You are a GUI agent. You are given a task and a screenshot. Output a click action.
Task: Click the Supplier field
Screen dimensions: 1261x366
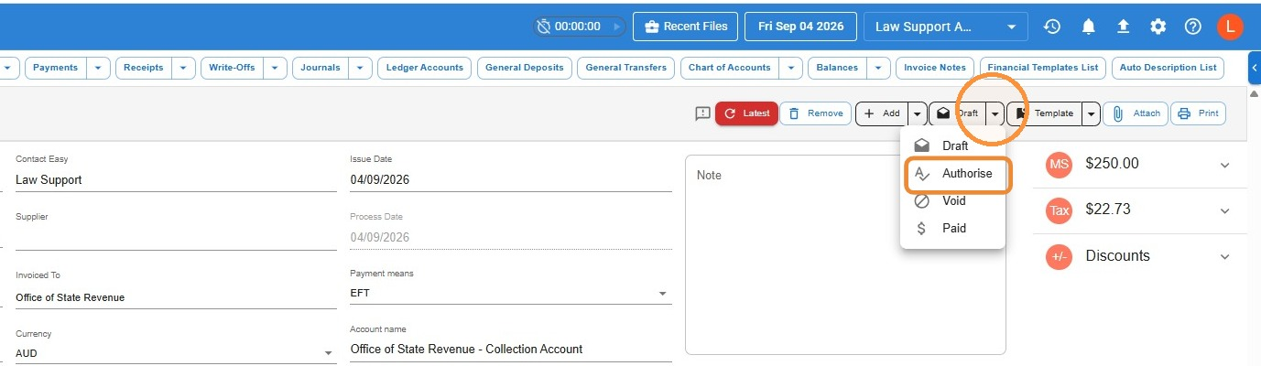pyautogui.click(x=176, y=238)
